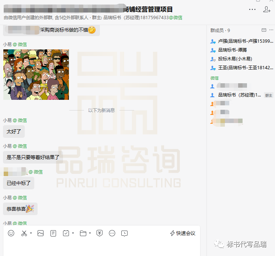Screen dimensions: 275x256
Task: Click the calendar task icon
Action: pyautogui.click(x=66, y=233)
